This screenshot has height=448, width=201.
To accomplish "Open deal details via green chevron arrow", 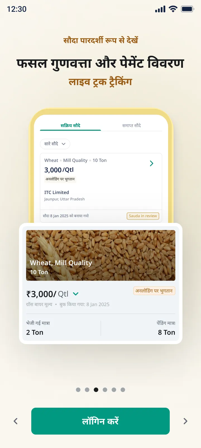I will (x=152, y=164).
